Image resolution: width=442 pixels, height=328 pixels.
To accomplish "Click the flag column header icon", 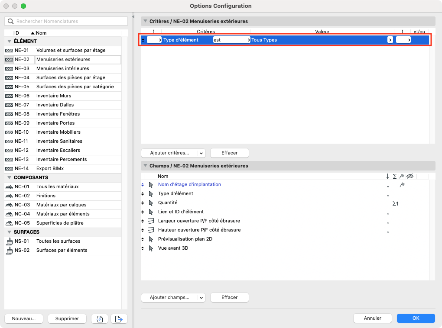I will [402, 176].
